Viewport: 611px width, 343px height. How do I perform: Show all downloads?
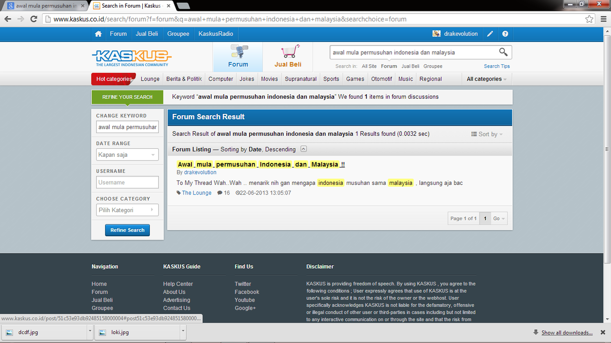coord(567,333)
